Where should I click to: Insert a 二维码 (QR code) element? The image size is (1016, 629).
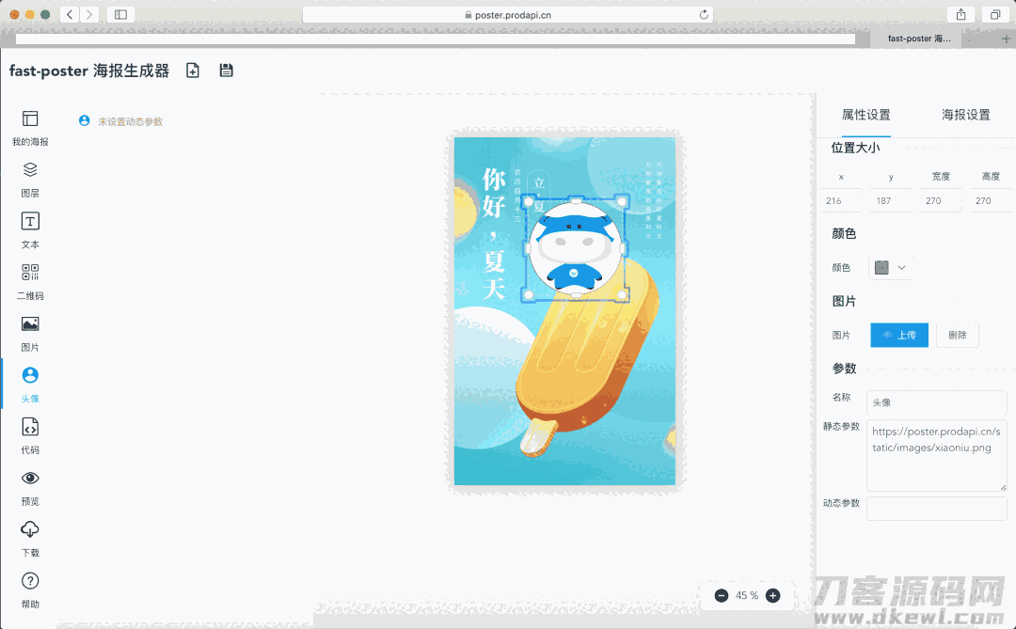point(30,281)
